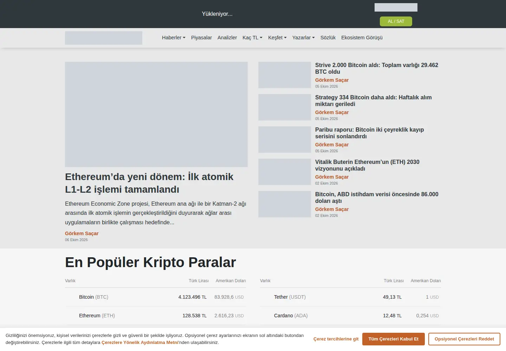Open thumbnail for the Strive Bitcoin article
Viewport: 506px width, 351px height.
coord(285,75)
